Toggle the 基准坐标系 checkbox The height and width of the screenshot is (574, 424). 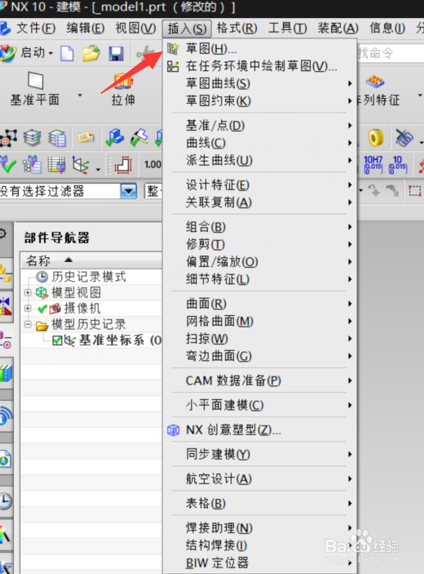pyautogui.click(x=57, y=340)
